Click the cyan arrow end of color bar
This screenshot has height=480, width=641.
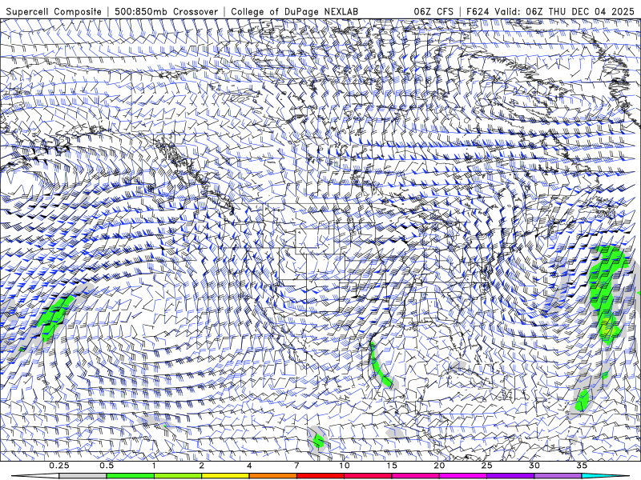[606, 476]
